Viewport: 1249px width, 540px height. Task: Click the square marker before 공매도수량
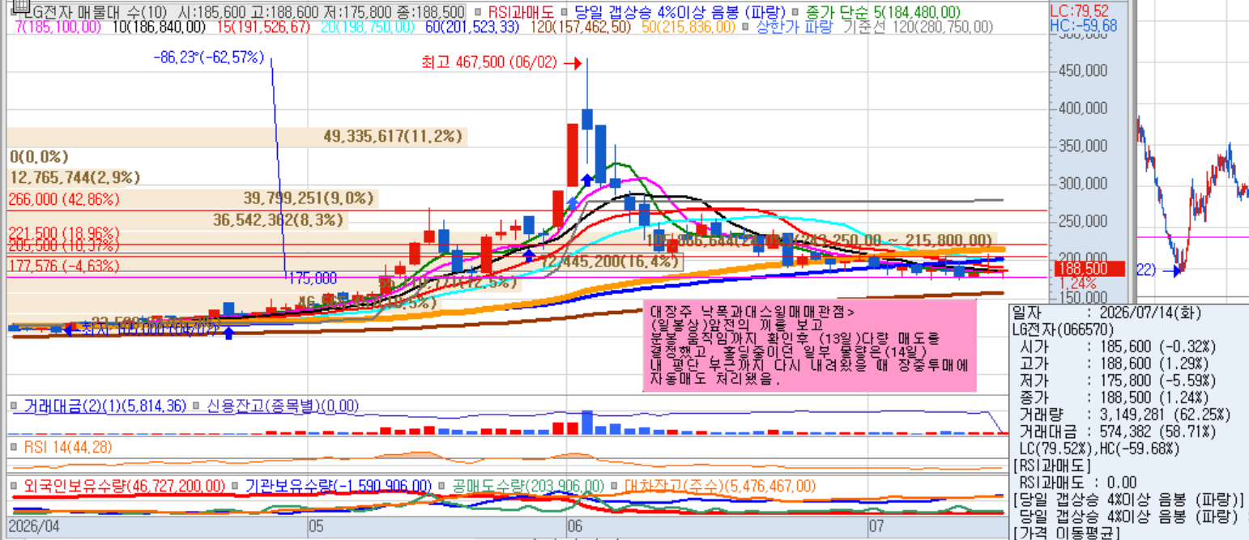point(443,486)
